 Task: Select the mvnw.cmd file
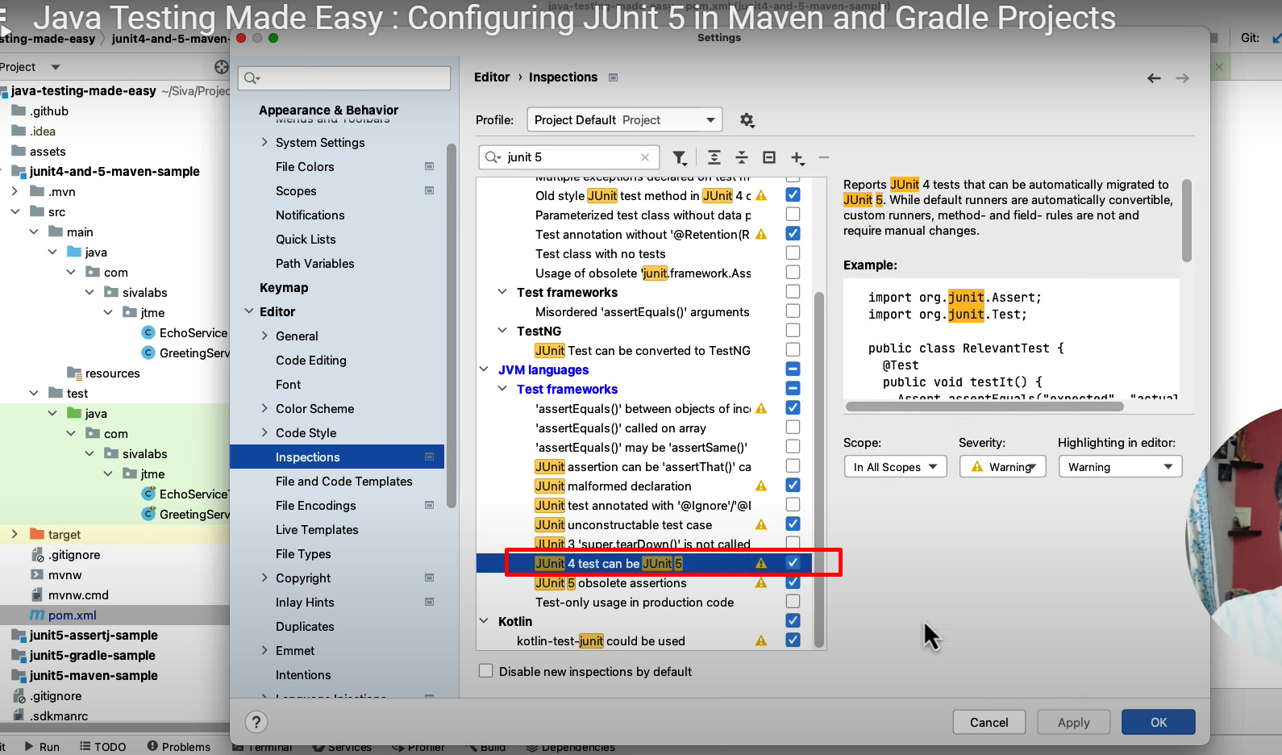pyautogui.click(x=69, y=594)
